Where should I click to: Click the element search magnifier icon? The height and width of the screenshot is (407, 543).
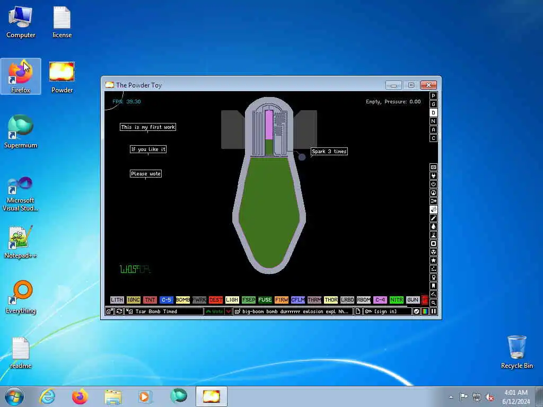pyautogui.click(x=433, y=303)
